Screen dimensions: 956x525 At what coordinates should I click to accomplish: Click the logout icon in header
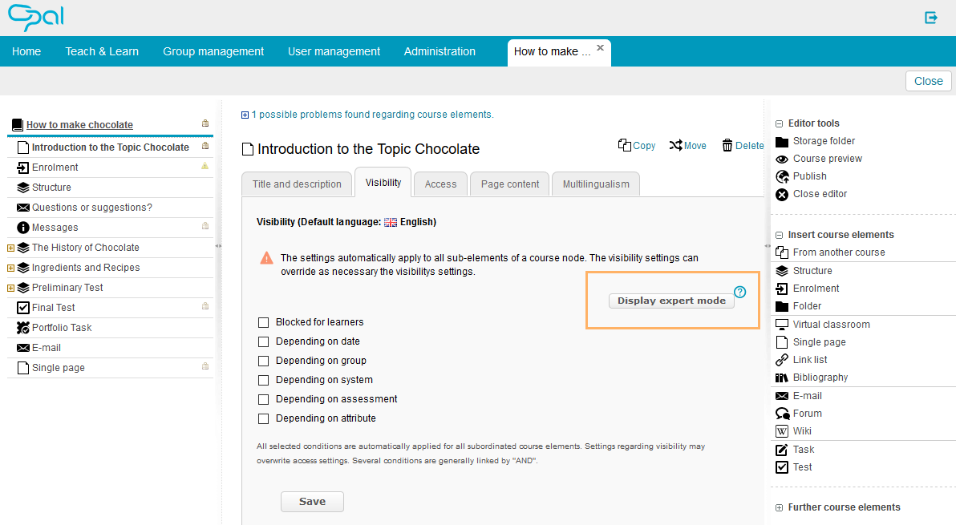[x=931, y=18]
